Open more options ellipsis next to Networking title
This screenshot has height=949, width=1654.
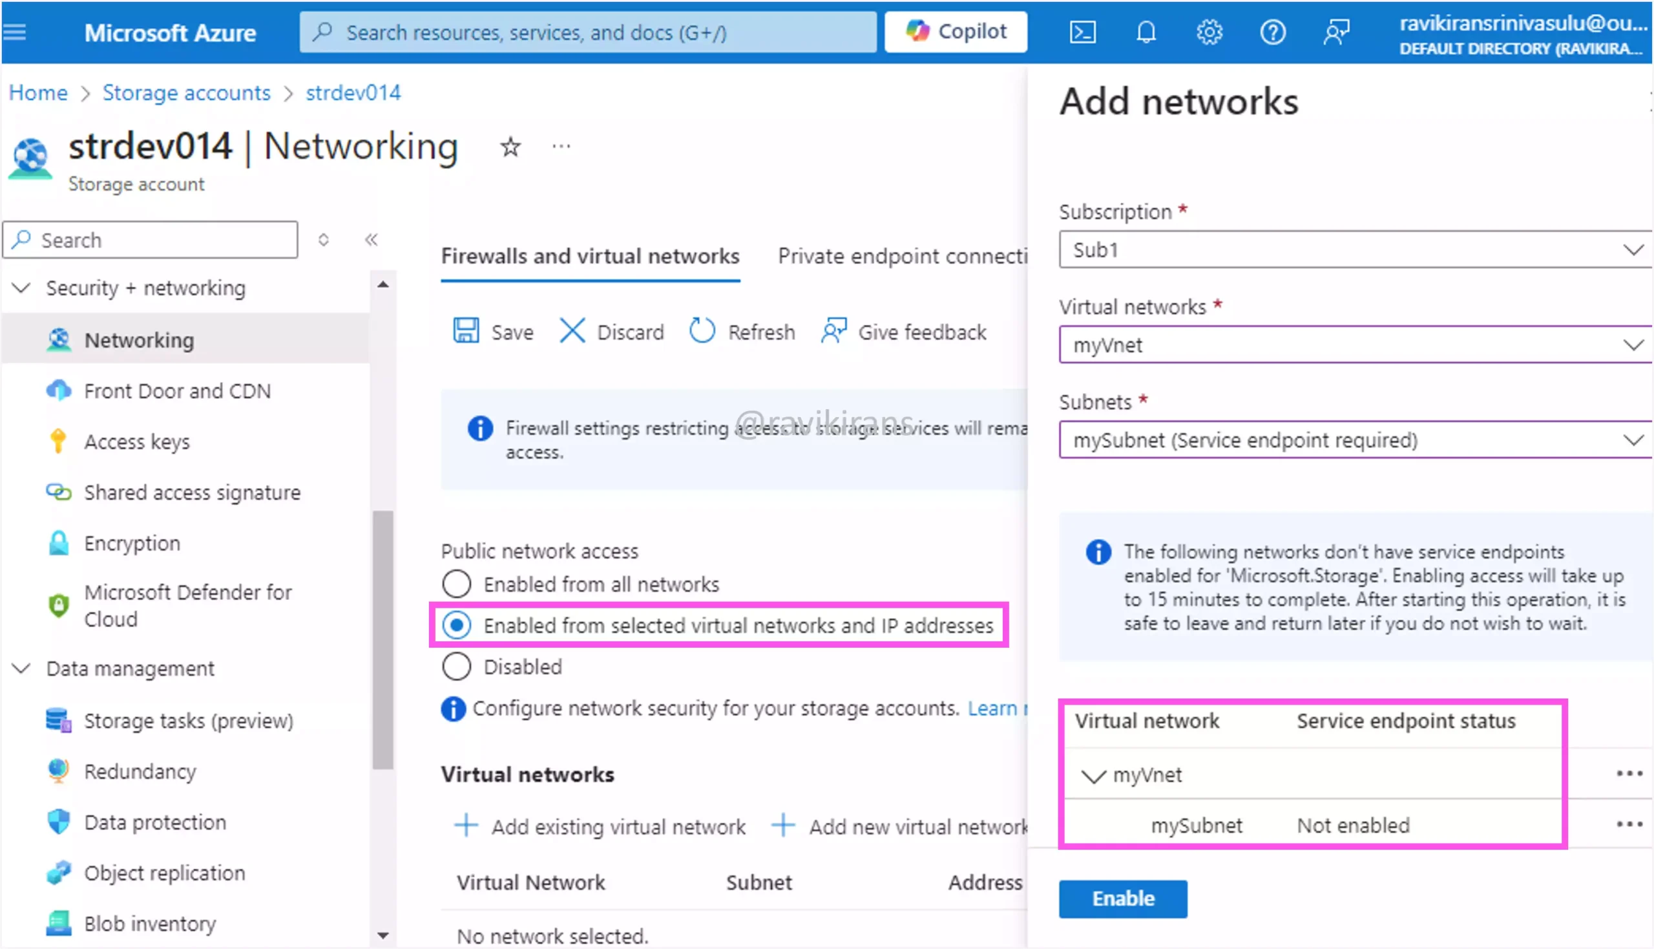coord(561,147)
